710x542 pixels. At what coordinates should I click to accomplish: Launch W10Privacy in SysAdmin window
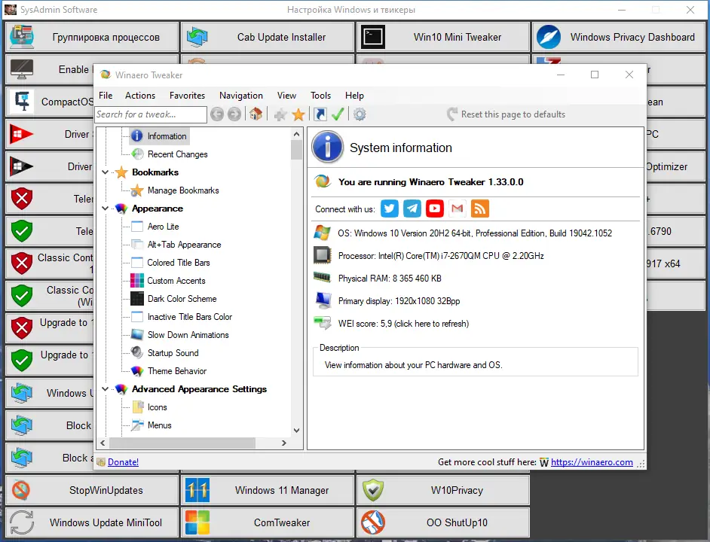(443, 490)
